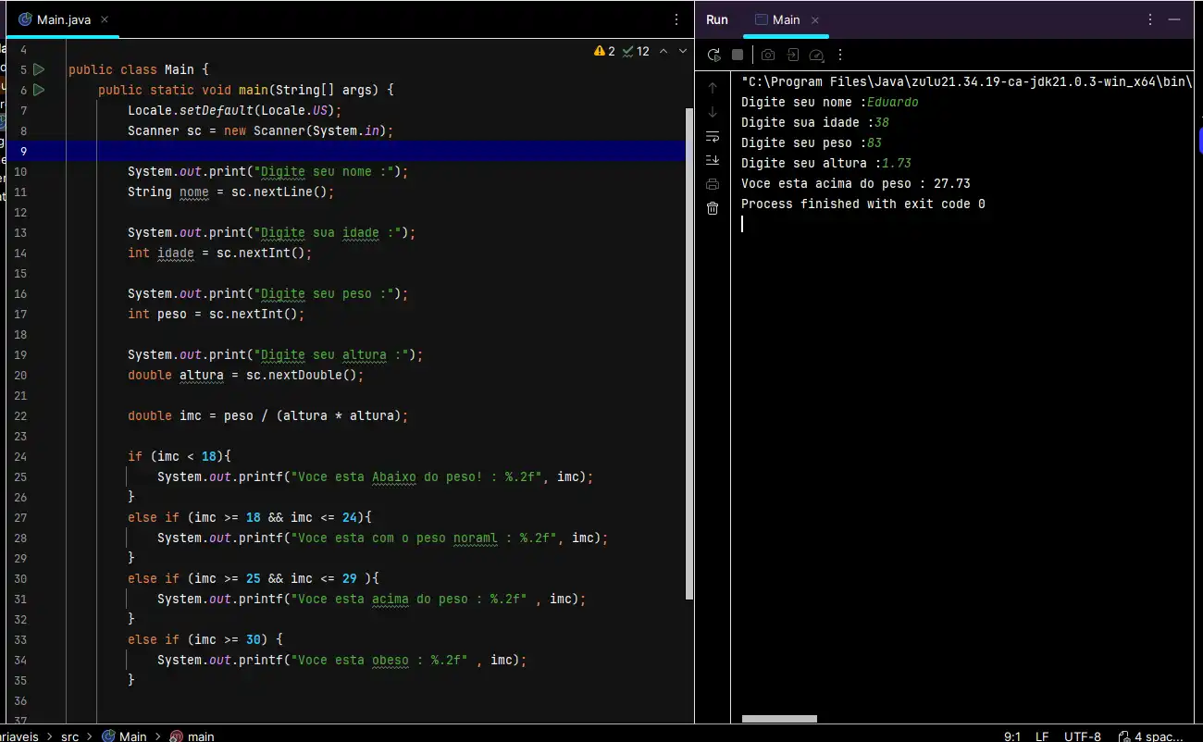Click the editor vertical scrollbar
Screen dimensions: 1203x742
click(688, 352)
